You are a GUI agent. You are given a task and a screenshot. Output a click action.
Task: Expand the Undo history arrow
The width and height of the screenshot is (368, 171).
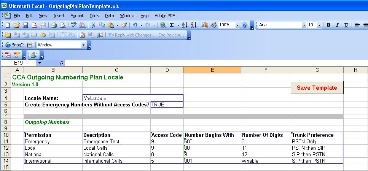(141, 25)
